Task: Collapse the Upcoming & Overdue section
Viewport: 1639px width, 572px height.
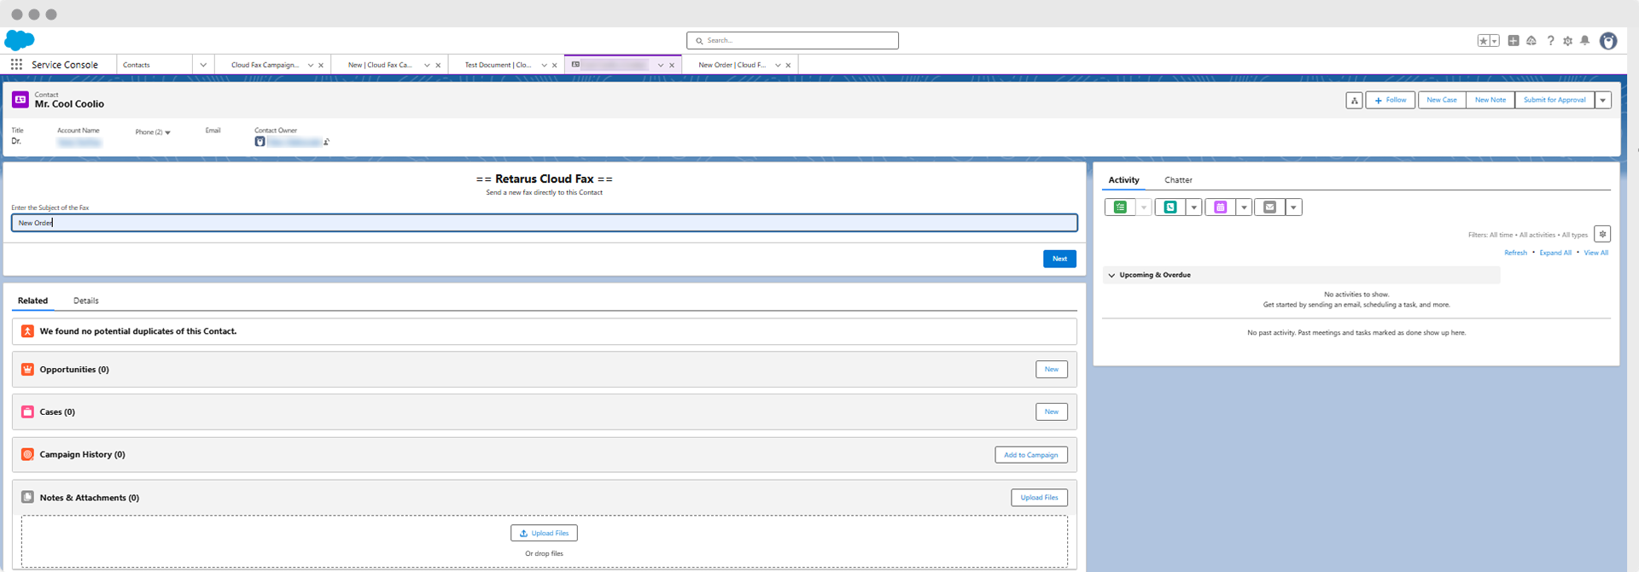Action: pos(1111,275)
